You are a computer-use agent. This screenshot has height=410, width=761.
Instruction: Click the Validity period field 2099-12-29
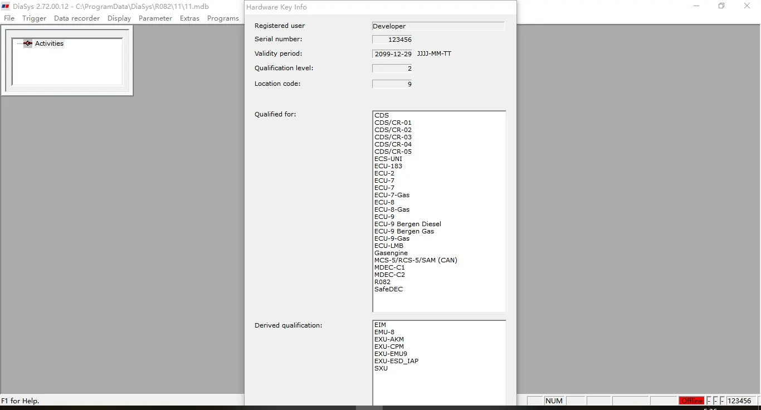pyautogui.click(x=392, y=54)
